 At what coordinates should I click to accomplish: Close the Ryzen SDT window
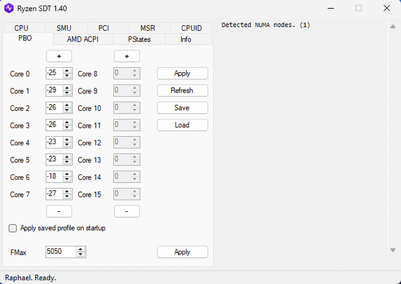click(387, 8)
